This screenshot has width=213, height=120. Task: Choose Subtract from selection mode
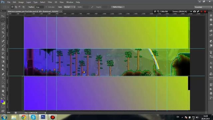point(20,7)
